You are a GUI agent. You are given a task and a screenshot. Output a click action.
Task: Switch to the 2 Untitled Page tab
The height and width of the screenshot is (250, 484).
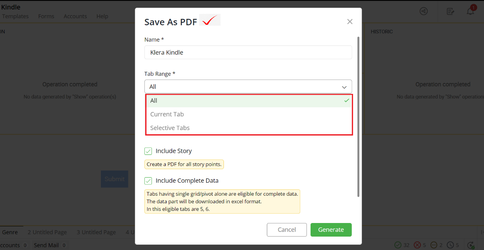tap(47, 232)
